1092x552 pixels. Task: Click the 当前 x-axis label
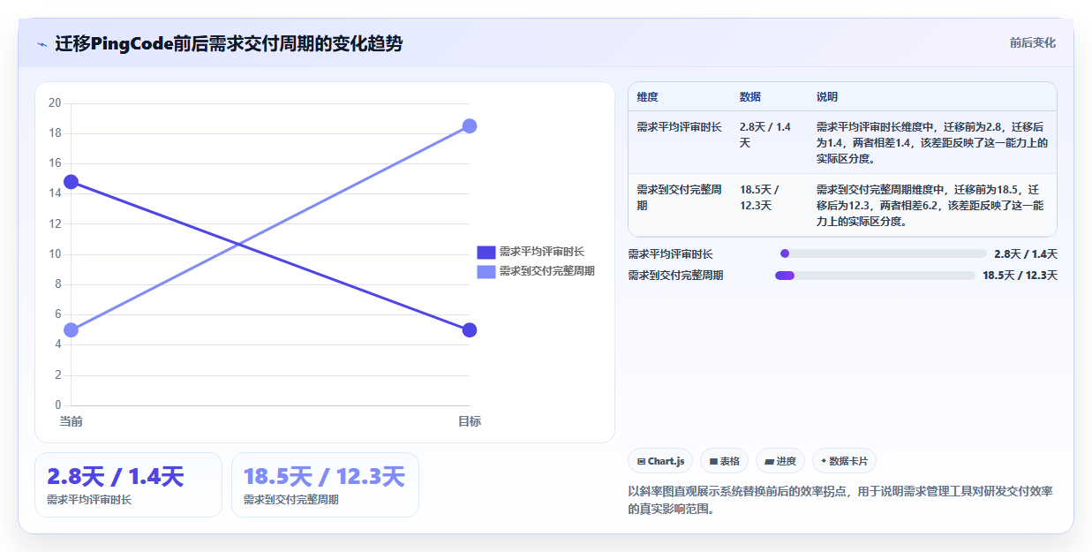point(71,422)
